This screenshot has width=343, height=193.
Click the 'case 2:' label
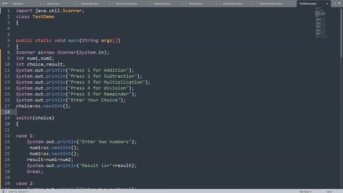25,183
